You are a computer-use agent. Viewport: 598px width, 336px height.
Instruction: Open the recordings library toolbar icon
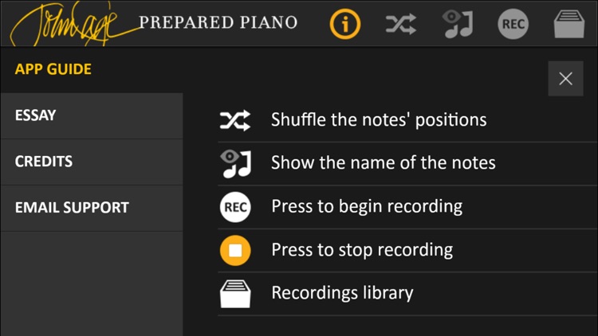pos(569,24)
